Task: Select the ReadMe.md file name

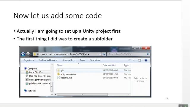Action: point(66,78)
